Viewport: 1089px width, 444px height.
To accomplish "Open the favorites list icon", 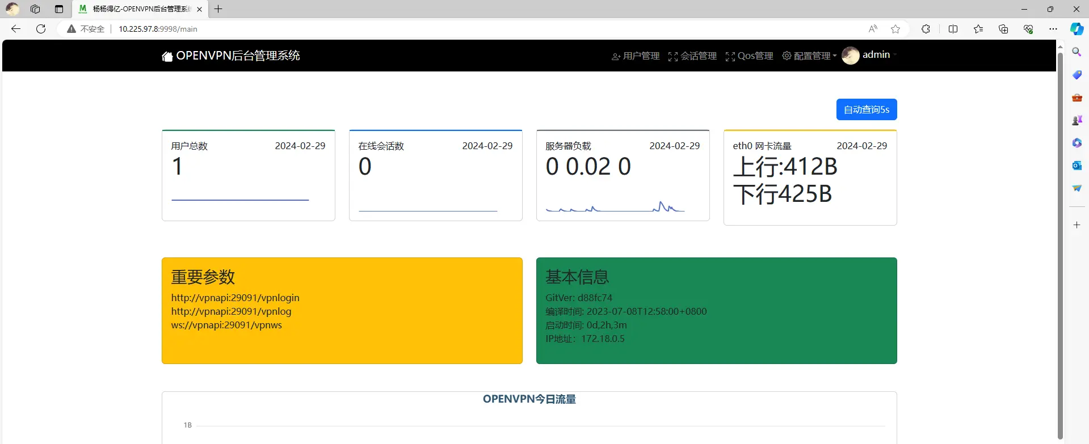I will (x=978, y=29).
